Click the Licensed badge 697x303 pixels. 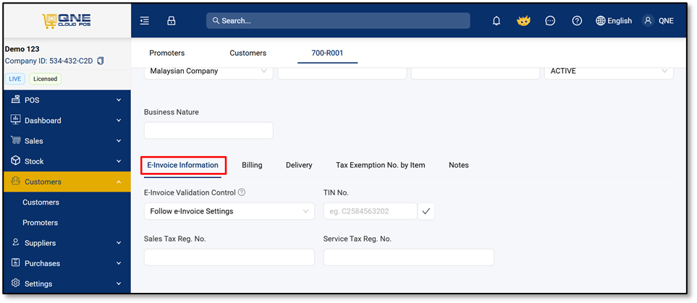point(46,79)
